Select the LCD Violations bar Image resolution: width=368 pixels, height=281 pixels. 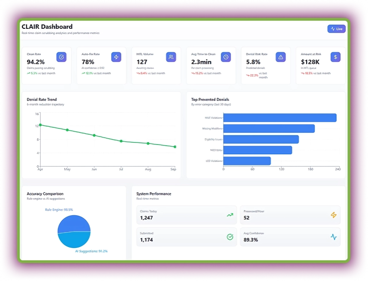click(247, 161)
